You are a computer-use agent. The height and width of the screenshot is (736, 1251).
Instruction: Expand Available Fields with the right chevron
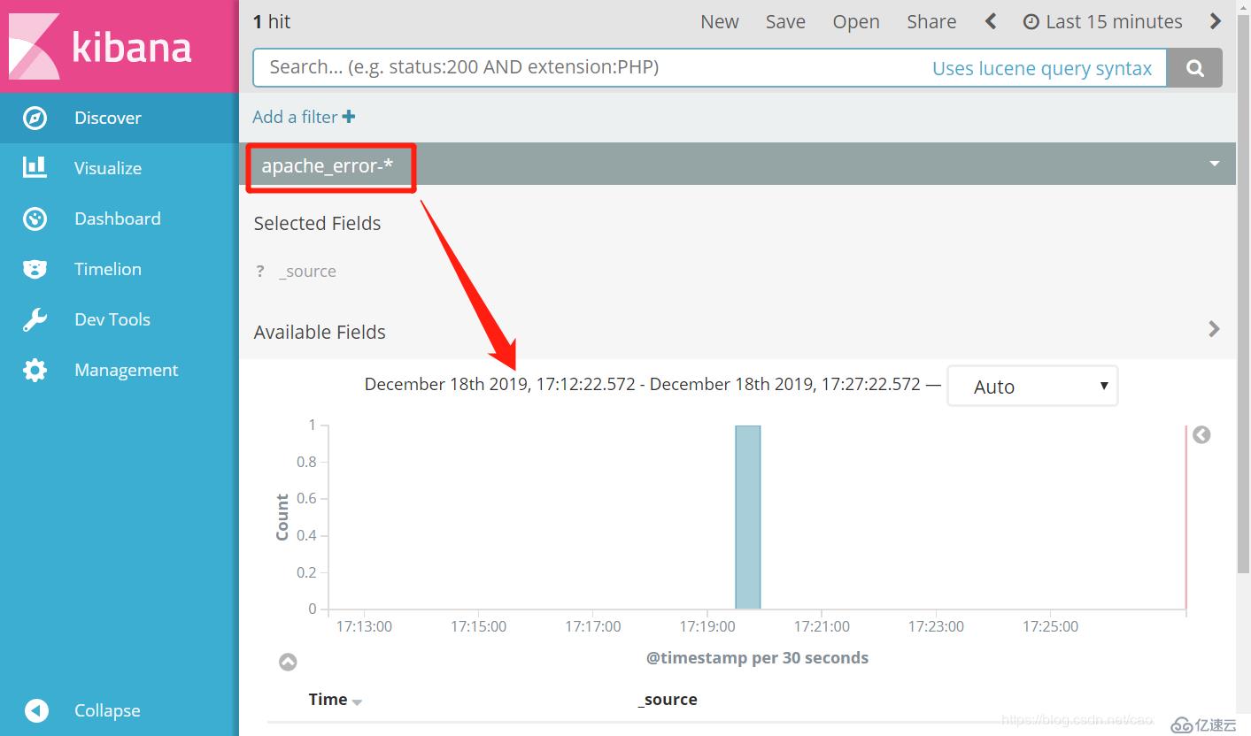[x=1214, y=329]
